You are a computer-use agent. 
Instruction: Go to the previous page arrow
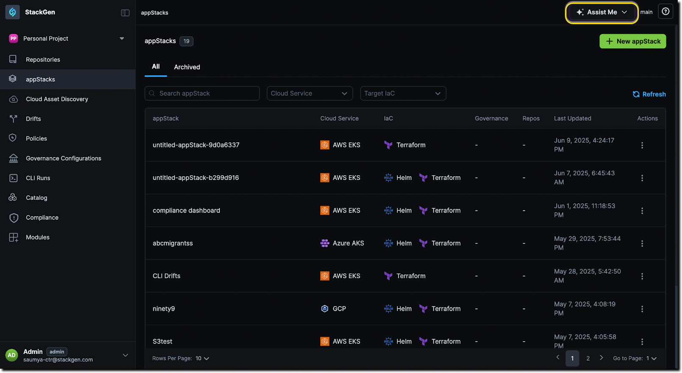pyautogui.click(x=557, y=358)
